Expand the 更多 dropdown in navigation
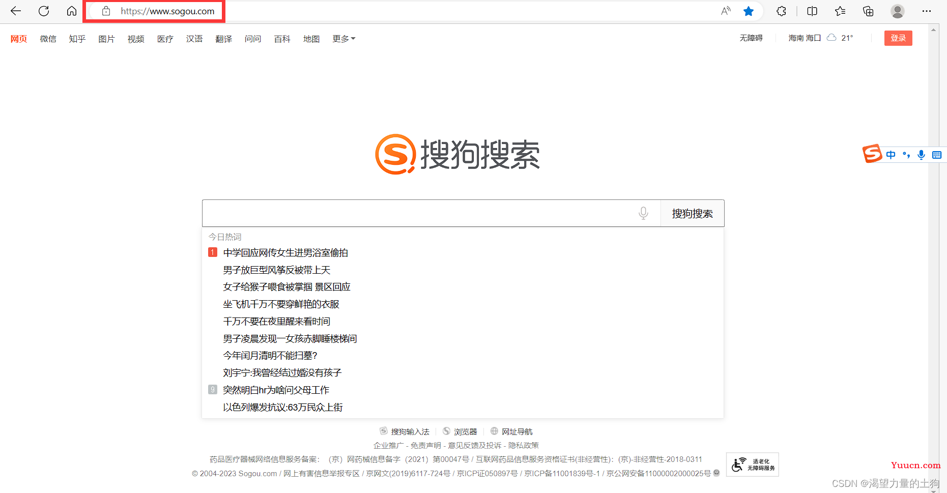Viewport: 947px width, 493px height. (x=344, y=39)
